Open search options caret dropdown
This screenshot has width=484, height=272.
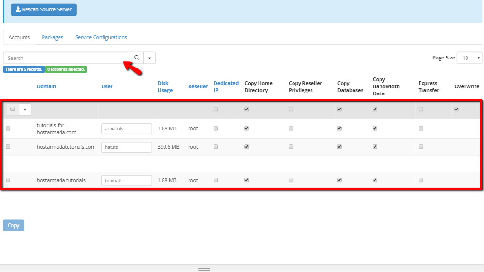coord(149,58)
